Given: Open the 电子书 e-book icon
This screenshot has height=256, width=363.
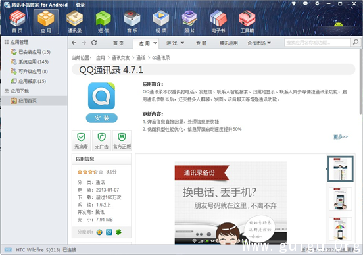Looking at the screenshot, I should [218, 22].
